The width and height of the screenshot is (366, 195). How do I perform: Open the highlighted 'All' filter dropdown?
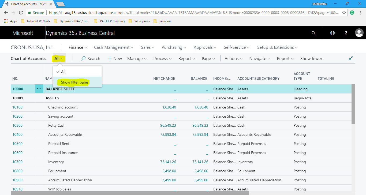[58, 58]
